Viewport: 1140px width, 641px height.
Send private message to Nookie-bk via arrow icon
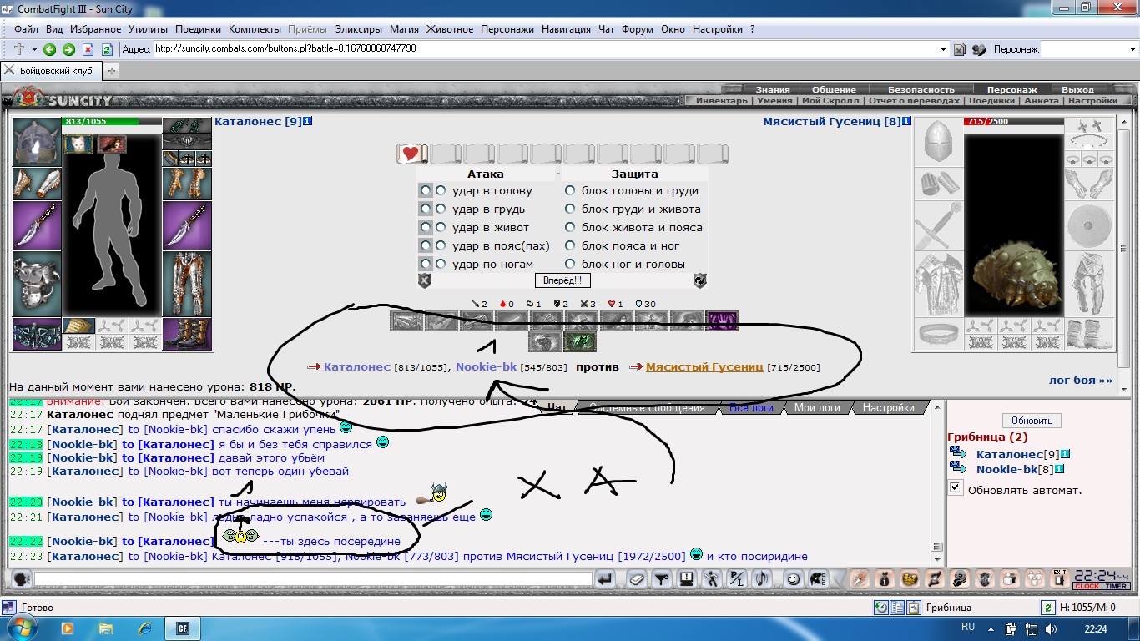click(x=958, y=470)
